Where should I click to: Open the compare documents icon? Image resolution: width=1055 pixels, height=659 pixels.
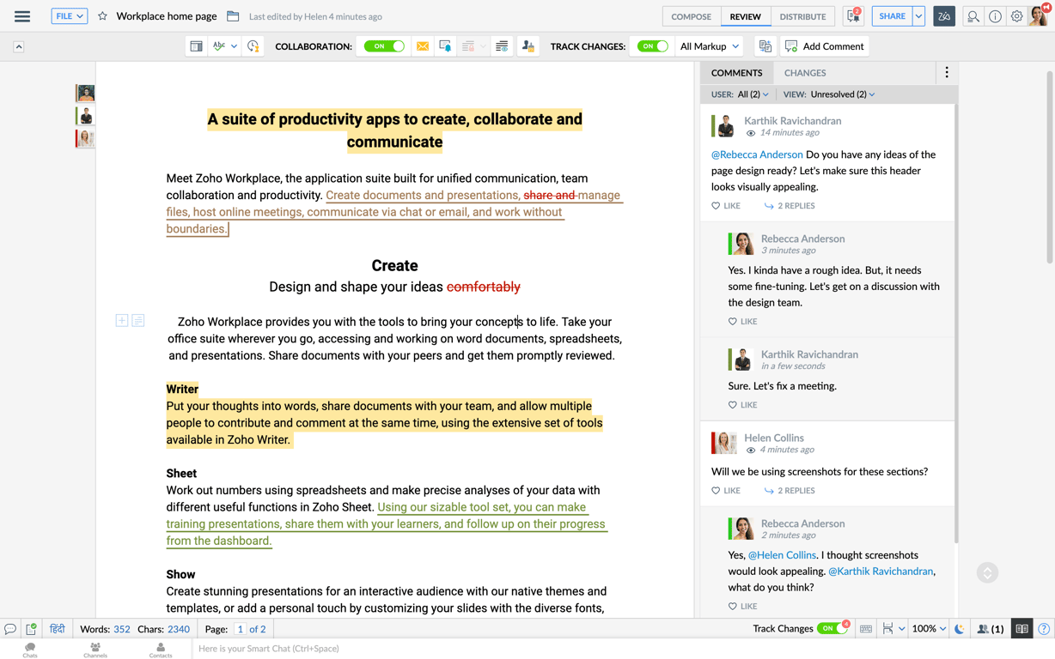(765, 46)
